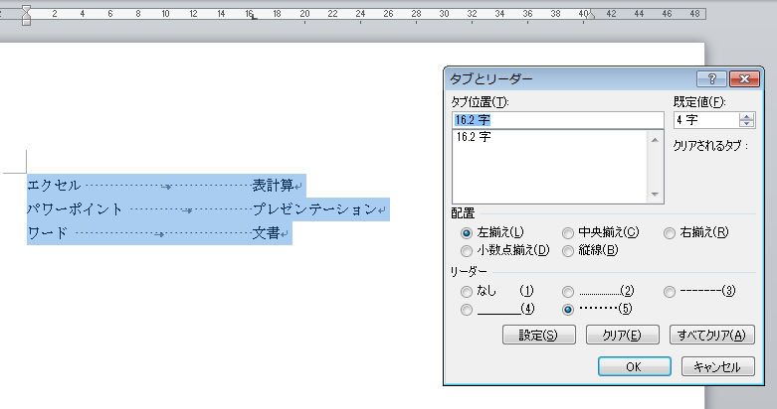Click the word 表計算 in the document
This screenshot has width=777, height=409.
pyautogui.click(x=273, y=186)
